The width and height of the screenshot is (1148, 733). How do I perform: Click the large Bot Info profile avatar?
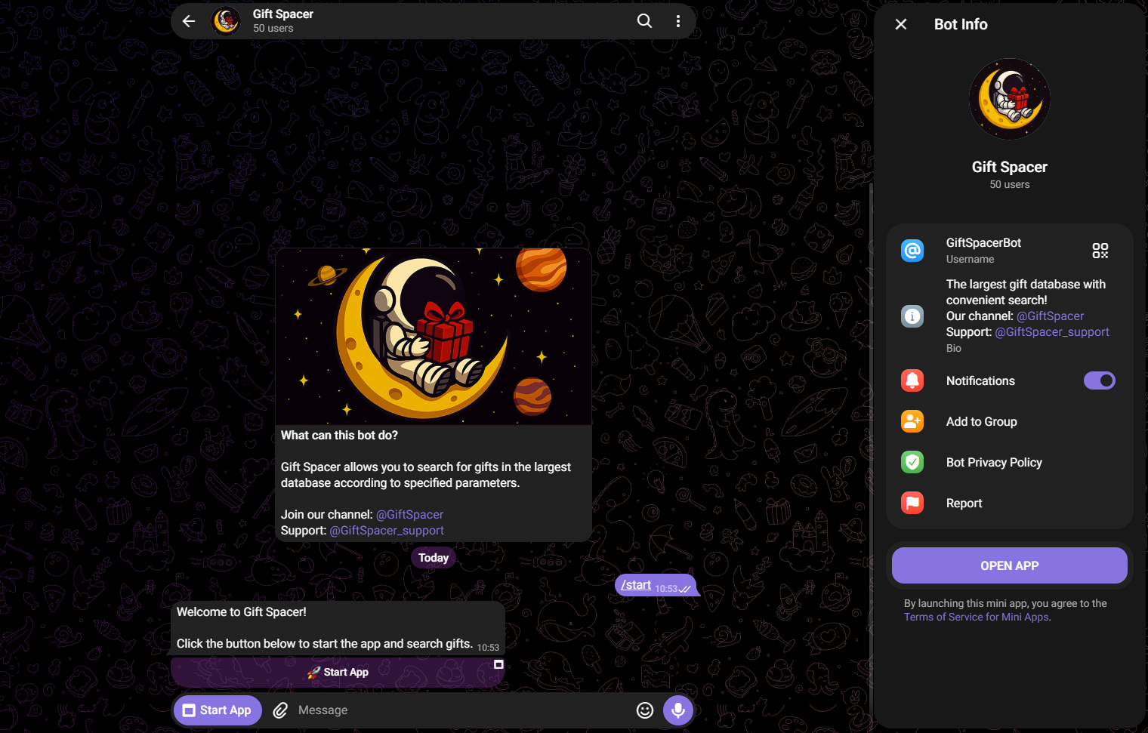coord(1010,99)
